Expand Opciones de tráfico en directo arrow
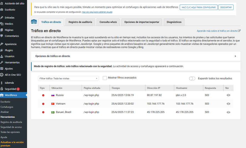 click(235, 56)
